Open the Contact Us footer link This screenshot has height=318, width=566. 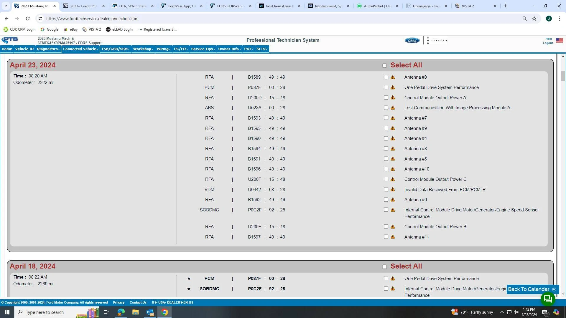click(x=138, y=302)
